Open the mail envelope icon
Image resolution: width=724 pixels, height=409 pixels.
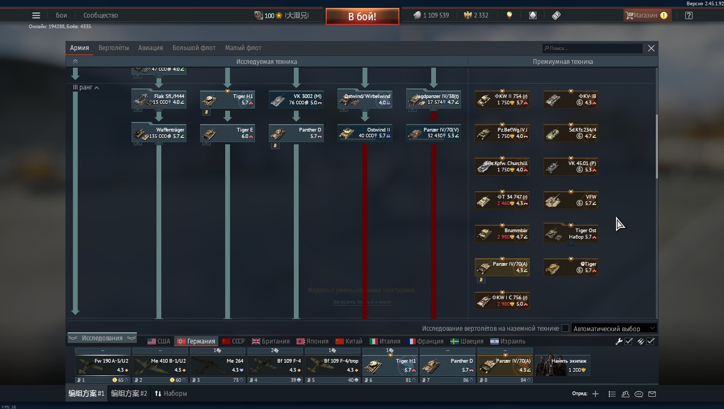coord(652,394)
